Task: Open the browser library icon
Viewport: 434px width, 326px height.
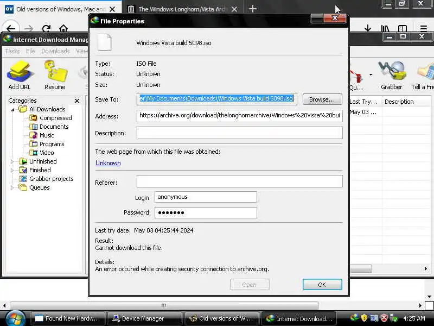Action: pyautogui.click(x=385, y=28)
